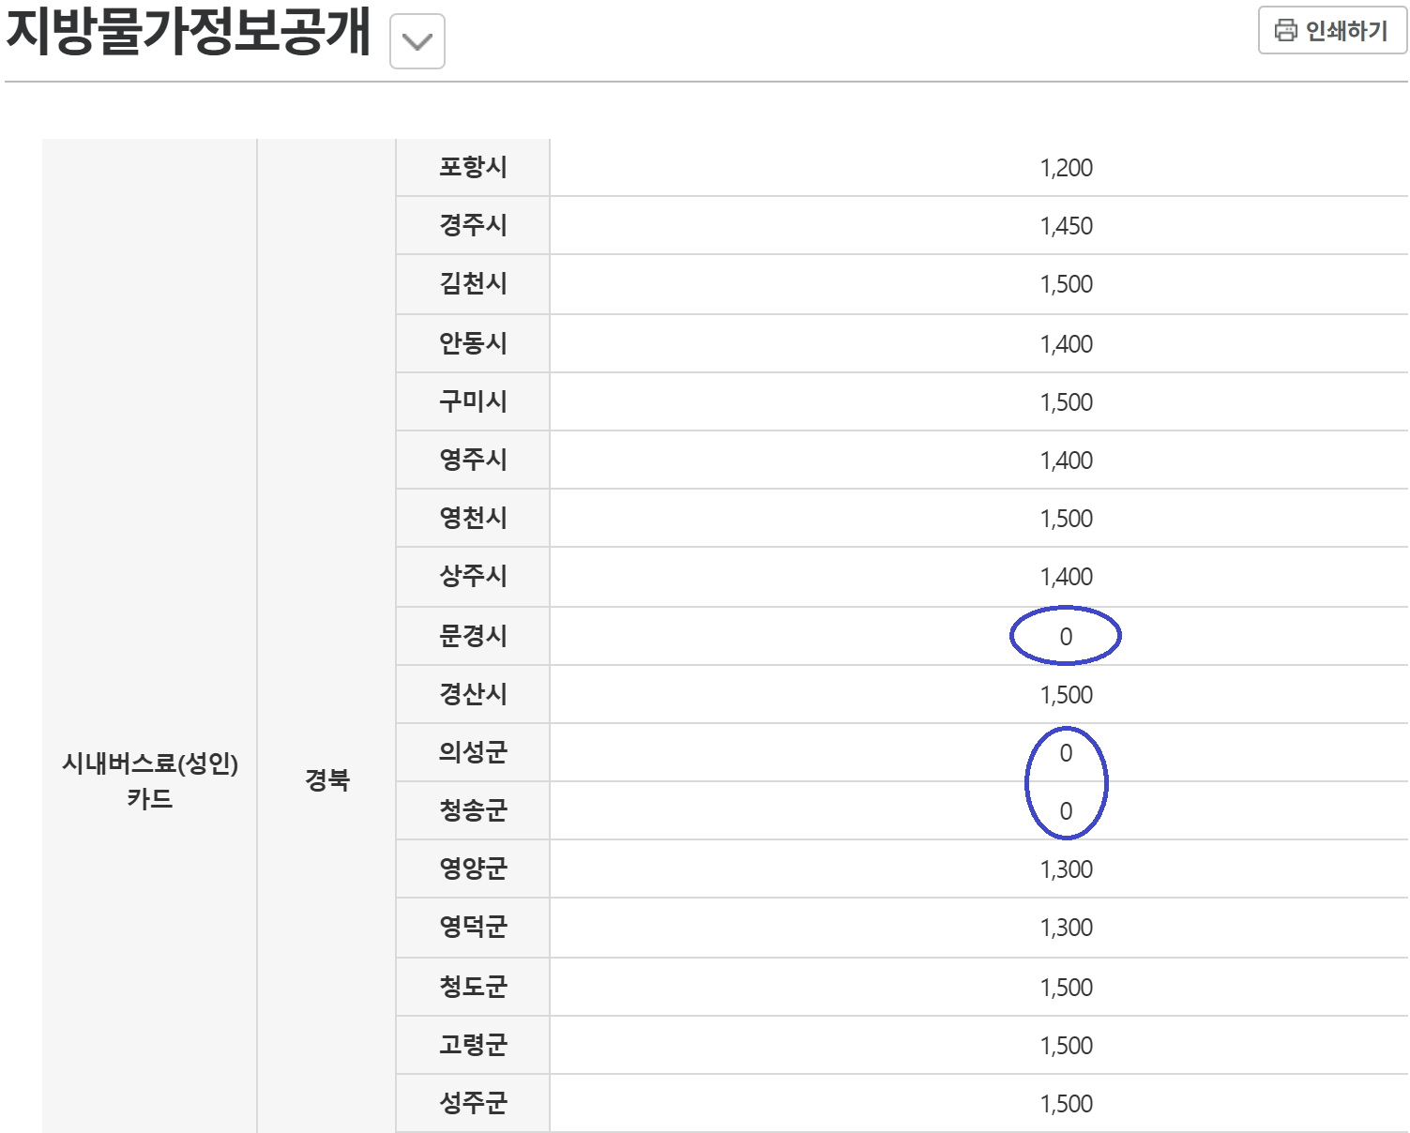Screen dimensions: 1410x1133
Task: Click the 포항시 row label
Action: [x=473, y=167]
